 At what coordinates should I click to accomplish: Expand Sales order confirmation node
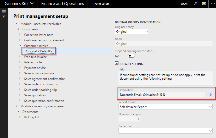point(20,84)
